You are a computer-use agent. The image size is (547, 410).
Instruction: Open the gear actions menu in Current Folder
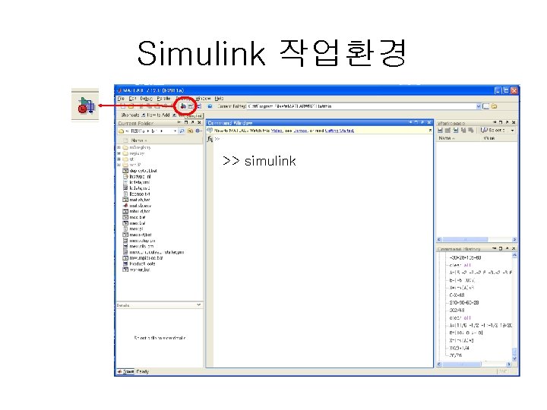pyautogui.click(x=198, y=131)
